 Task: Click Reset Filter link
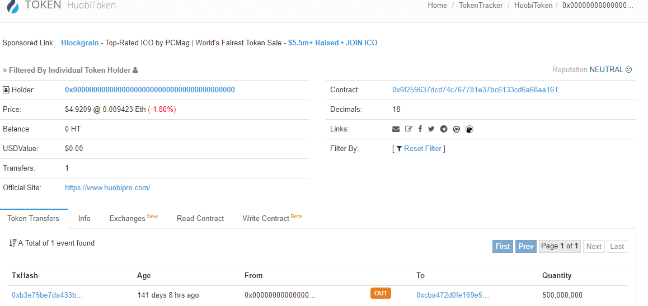(423, 149)
